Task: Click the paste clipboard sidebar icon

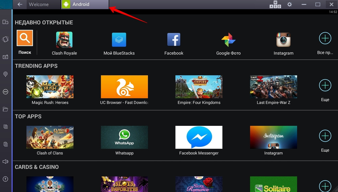Action: [6, 144]
